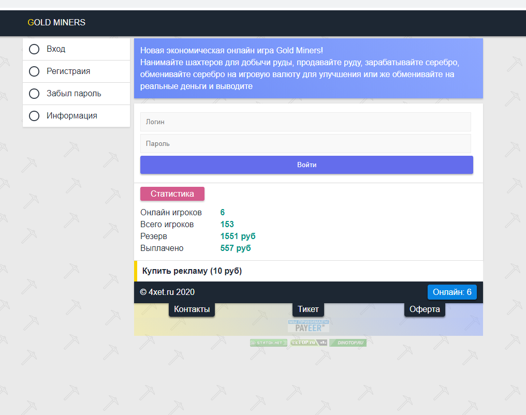Image resolution: width=526 pixels, height=415 pixels.
Task: Open the TOP.ru rating badge
Action: coord(309,343)
